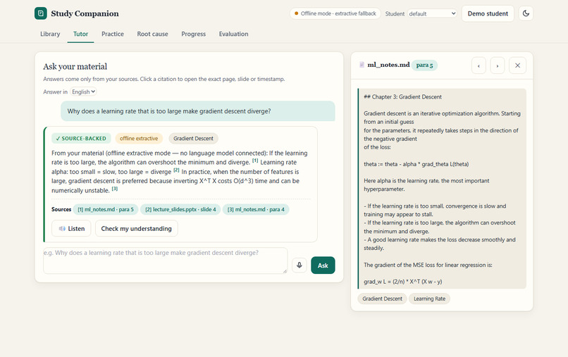Open source [1] ml_notes.md para 5
The height and width of the screenshot is (357, 568).
coord(106,209)
